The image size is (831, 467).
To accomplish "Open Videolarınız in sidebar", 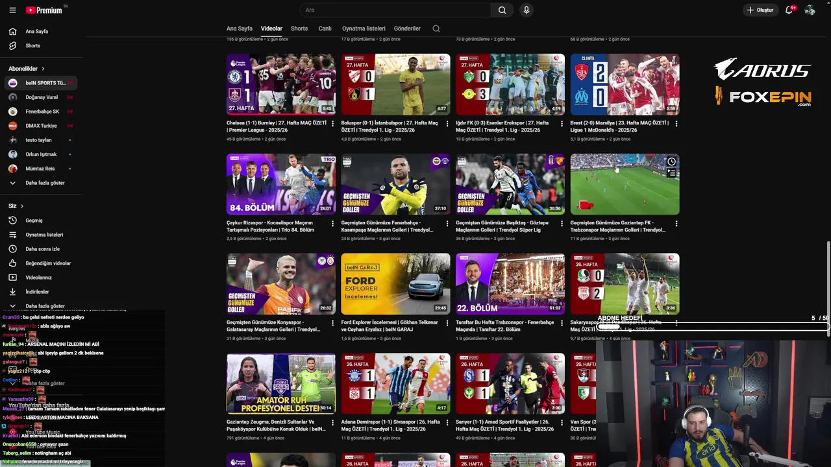I will coord(41,278).
